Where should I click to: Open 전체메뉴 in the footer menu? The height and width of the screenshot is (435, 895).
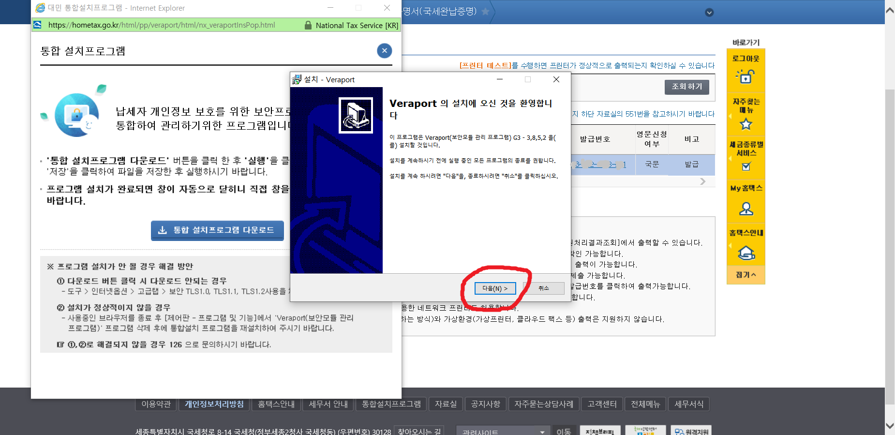point(645,404)
